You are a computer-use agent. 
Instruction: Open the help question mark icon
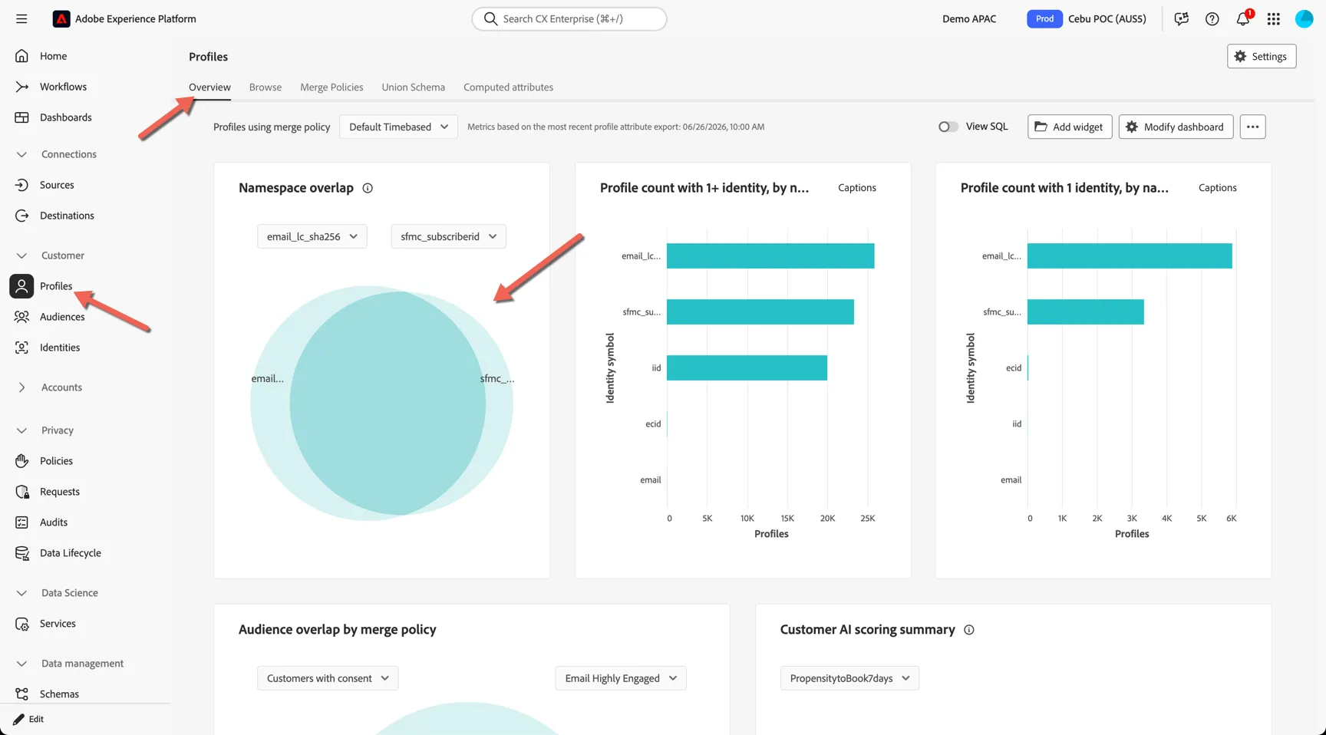click(1212, 18)
